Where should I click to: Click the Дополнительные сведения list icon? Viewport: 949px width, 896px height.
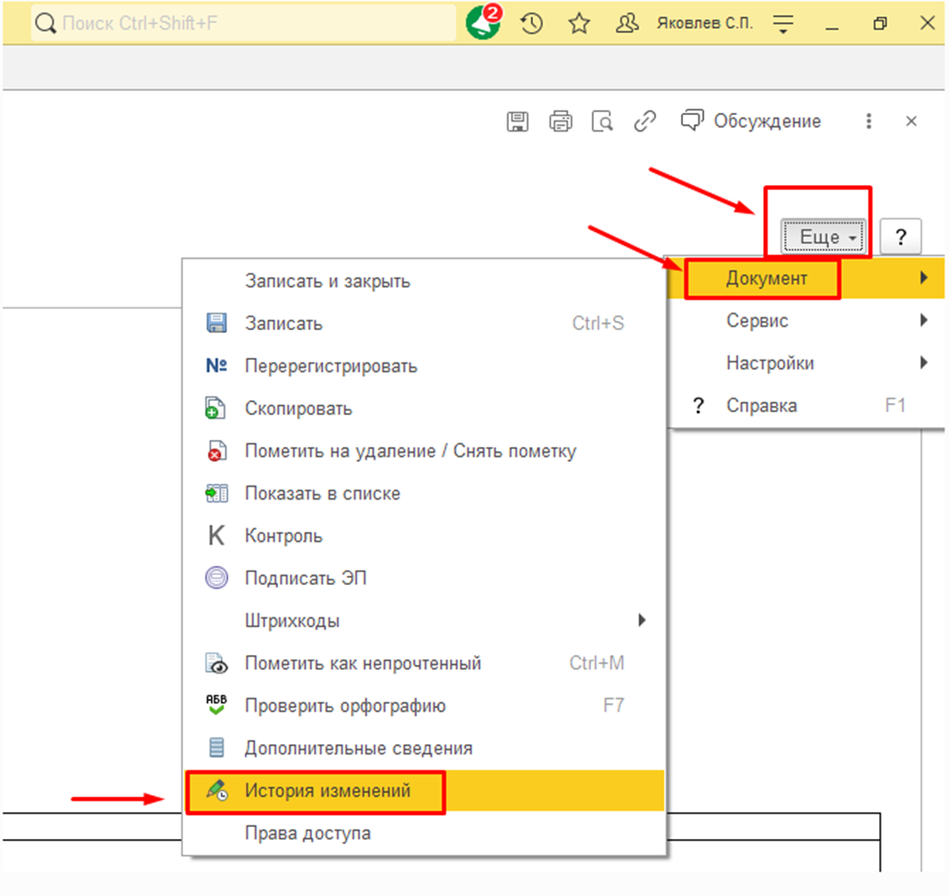click(216, 748)
